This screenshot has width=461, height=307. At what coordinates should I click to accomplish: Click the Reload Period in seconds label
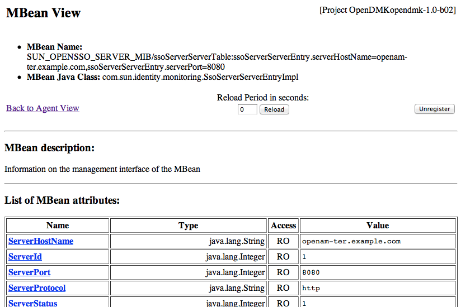[263, 98]
